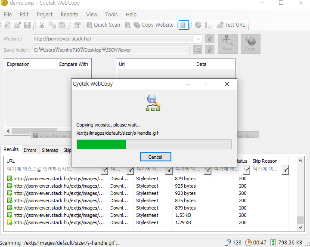The height and width of the screenshot is (247, 310).
Task: Cancel the website copy operation
Action: pos(155,157)
